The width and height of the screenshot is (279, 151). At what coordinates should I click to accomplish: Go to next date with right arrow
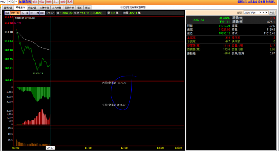(267, 12)
